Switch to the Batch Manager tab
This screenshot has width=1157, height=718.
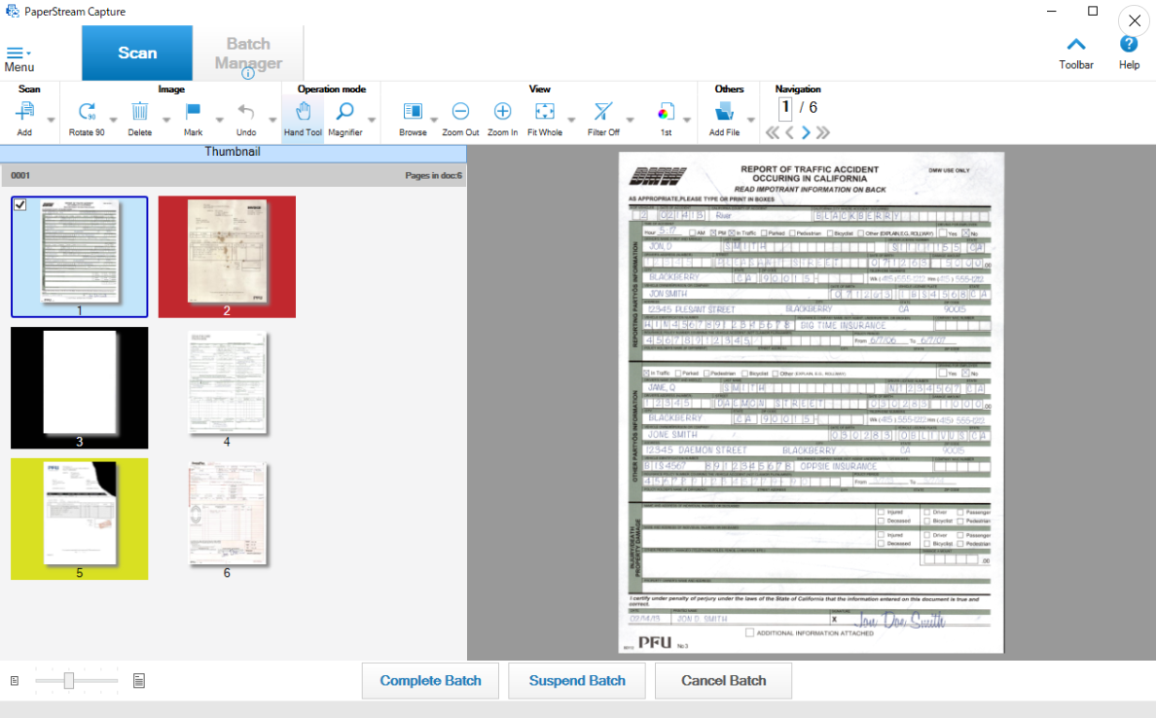249,53
